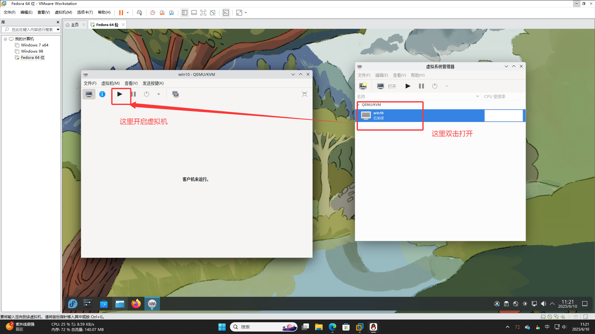
Task: Open software store icon in Fedora taskbar
Action: pyautogui.click(x=104, y=304)
